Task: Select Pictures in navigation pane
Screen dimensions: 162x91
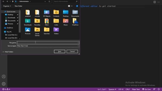Action: (10, 24)
